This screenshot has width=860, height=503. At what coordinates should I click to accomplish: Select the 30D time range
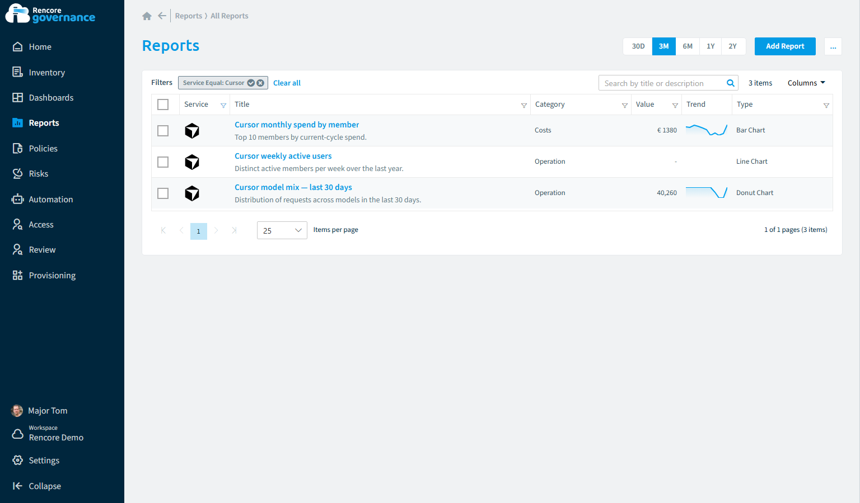click(x=638, y=46)
